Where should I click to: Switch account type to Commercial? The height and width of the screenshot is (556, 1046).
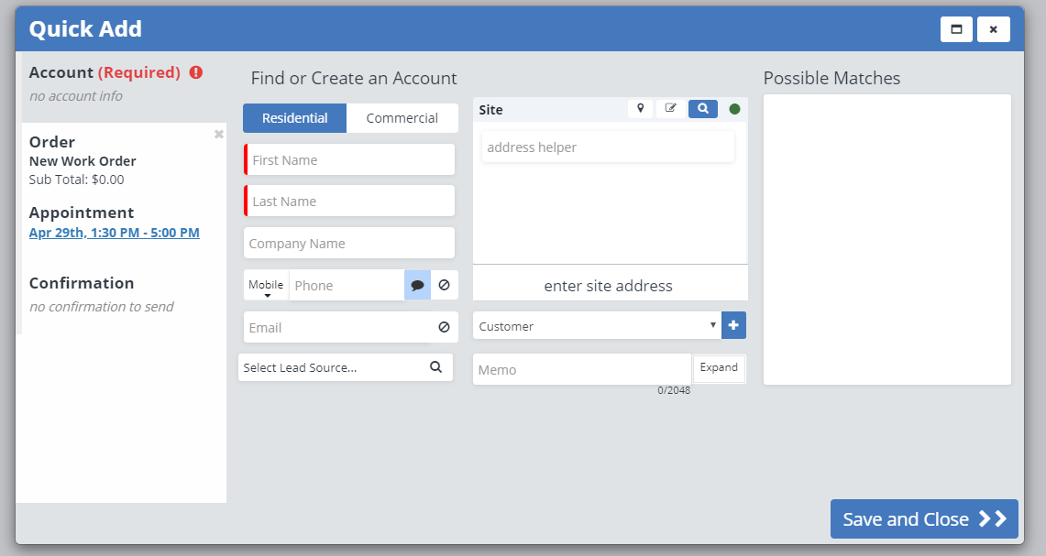coord(402,118)
